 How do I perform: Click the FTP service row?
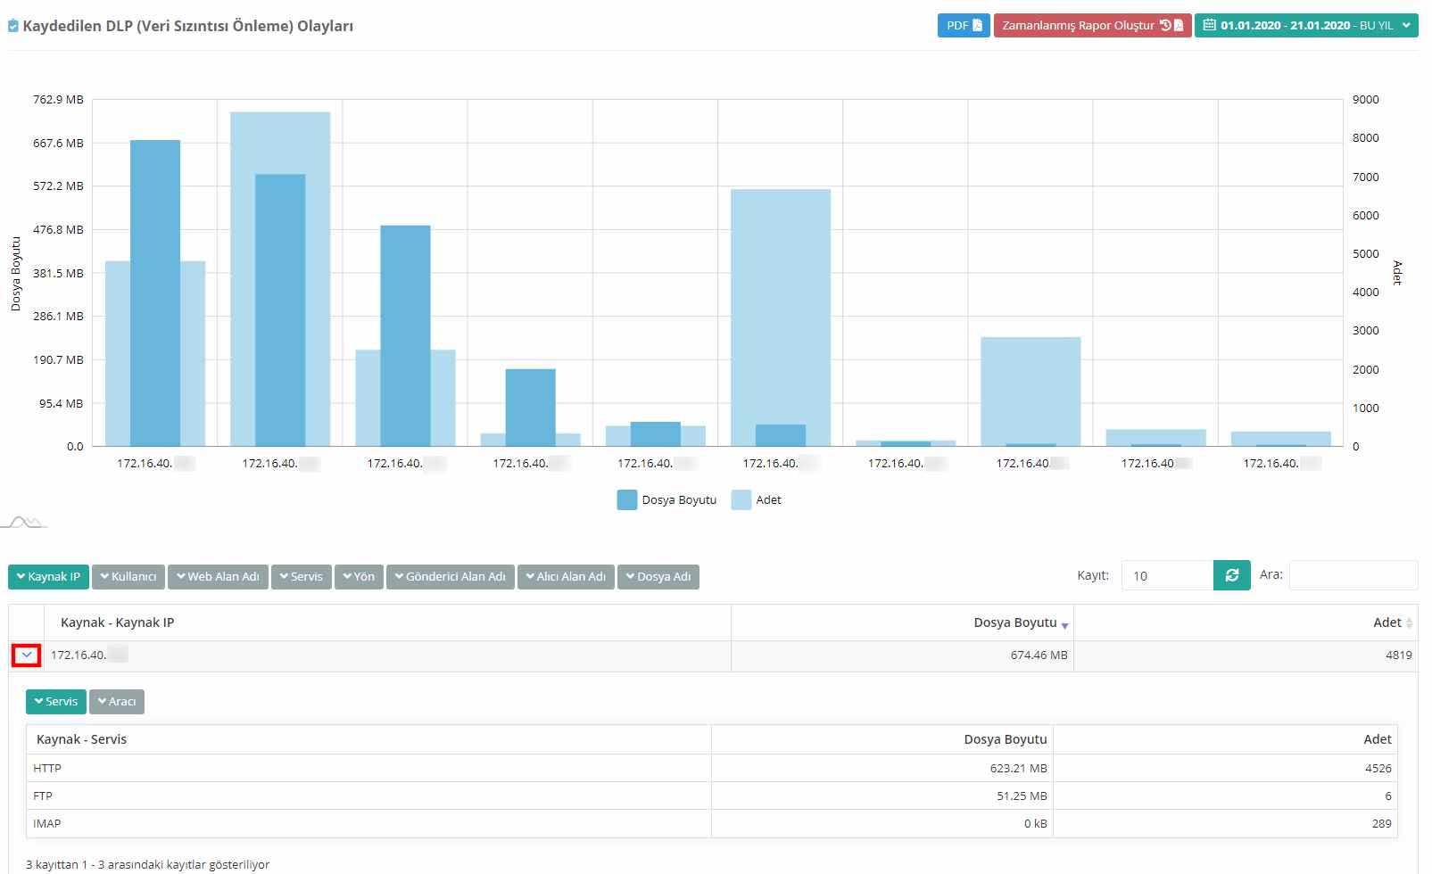[x=712, y=796]
